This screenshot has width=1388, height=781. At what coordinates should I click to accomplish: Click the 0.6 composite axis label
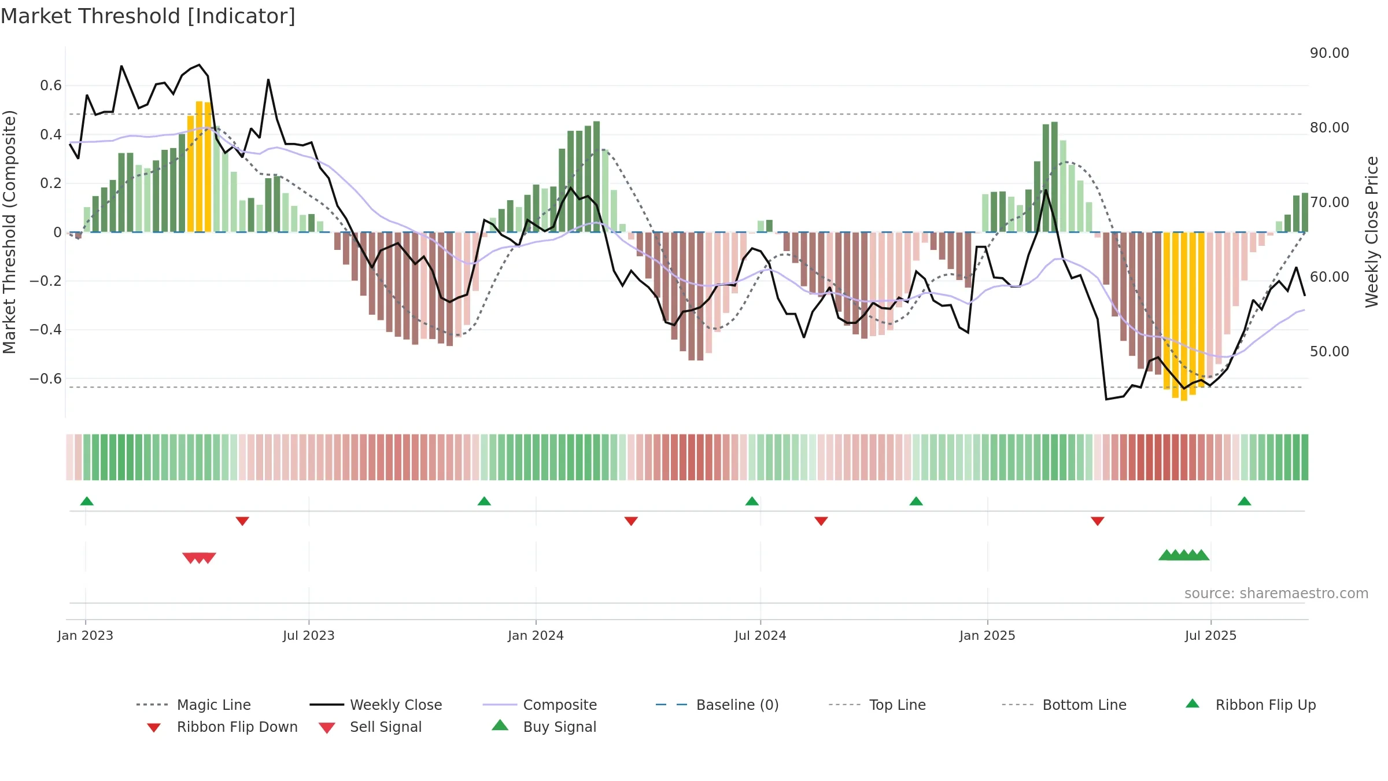coord(51,86)
